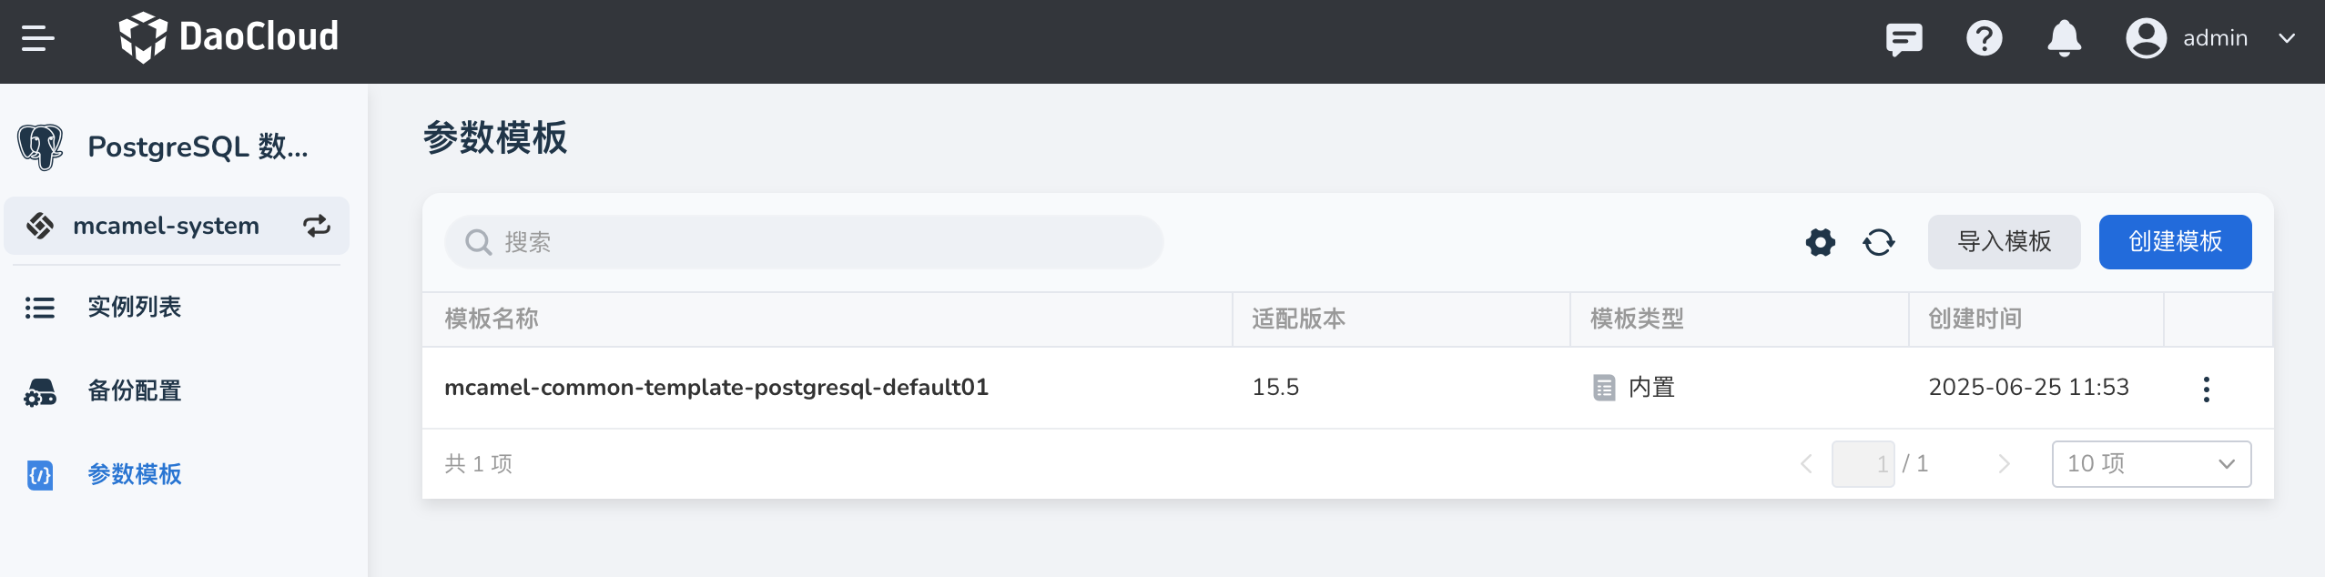Screen dimensions: 2325x577
Task: Open the message/chat panel
Action: pyautogui.click(x=1903, y=39)
